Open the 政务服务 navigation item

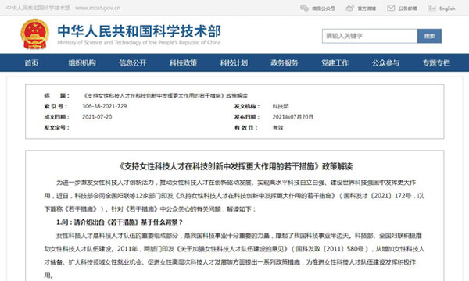[x=285, y=62]
